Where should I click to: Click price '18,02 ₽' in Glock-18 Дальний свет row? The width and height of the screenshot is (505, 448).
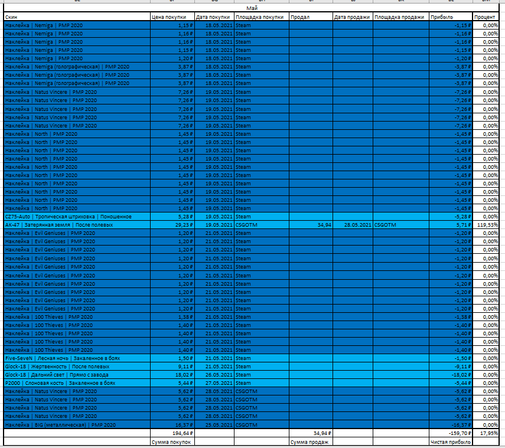[x=172, y=375]
